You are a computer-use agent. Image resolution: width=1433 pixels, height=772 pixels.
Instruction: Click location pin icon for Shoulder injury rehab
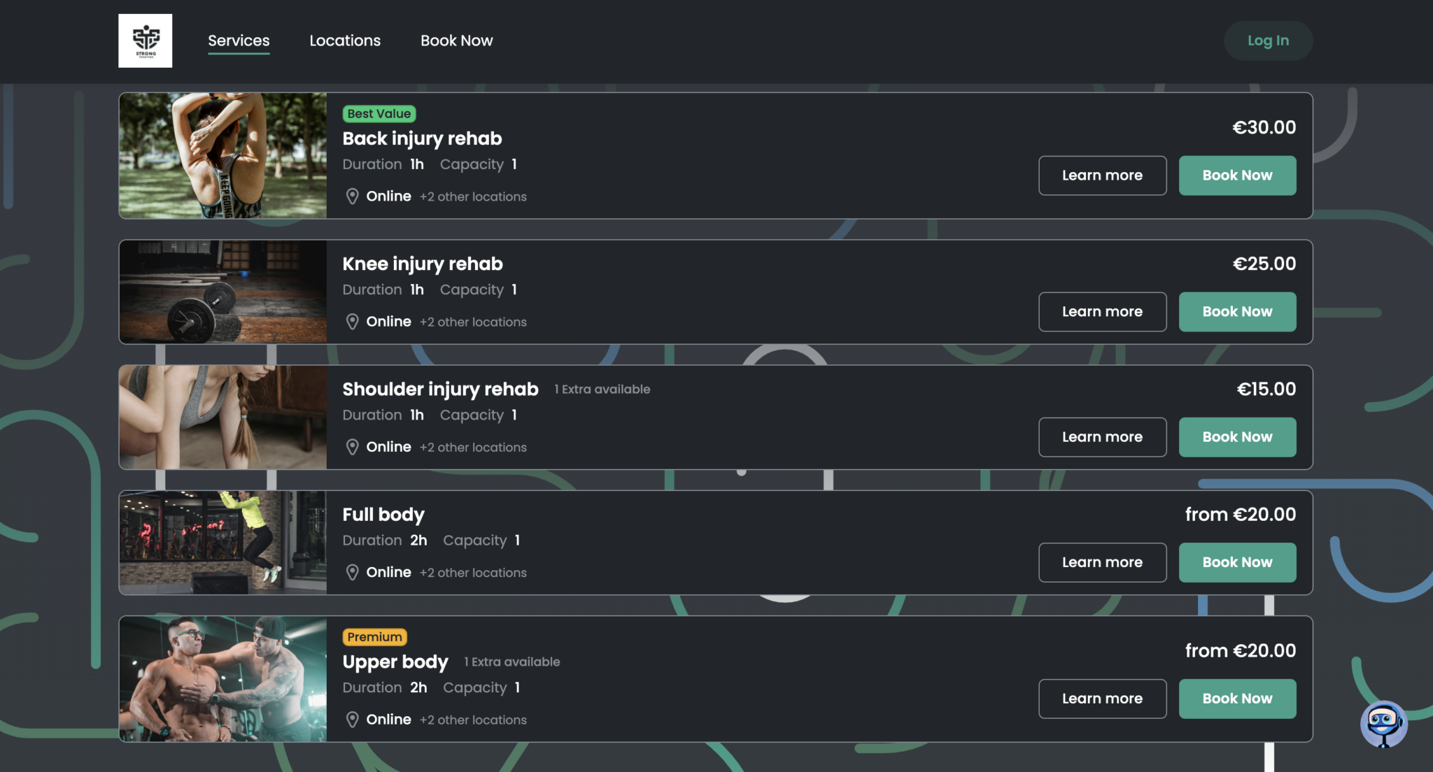(353, 447)
